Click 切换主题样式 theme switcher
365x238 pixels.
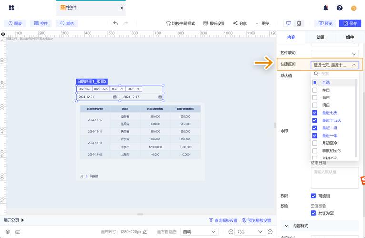[x=181, y=23]
